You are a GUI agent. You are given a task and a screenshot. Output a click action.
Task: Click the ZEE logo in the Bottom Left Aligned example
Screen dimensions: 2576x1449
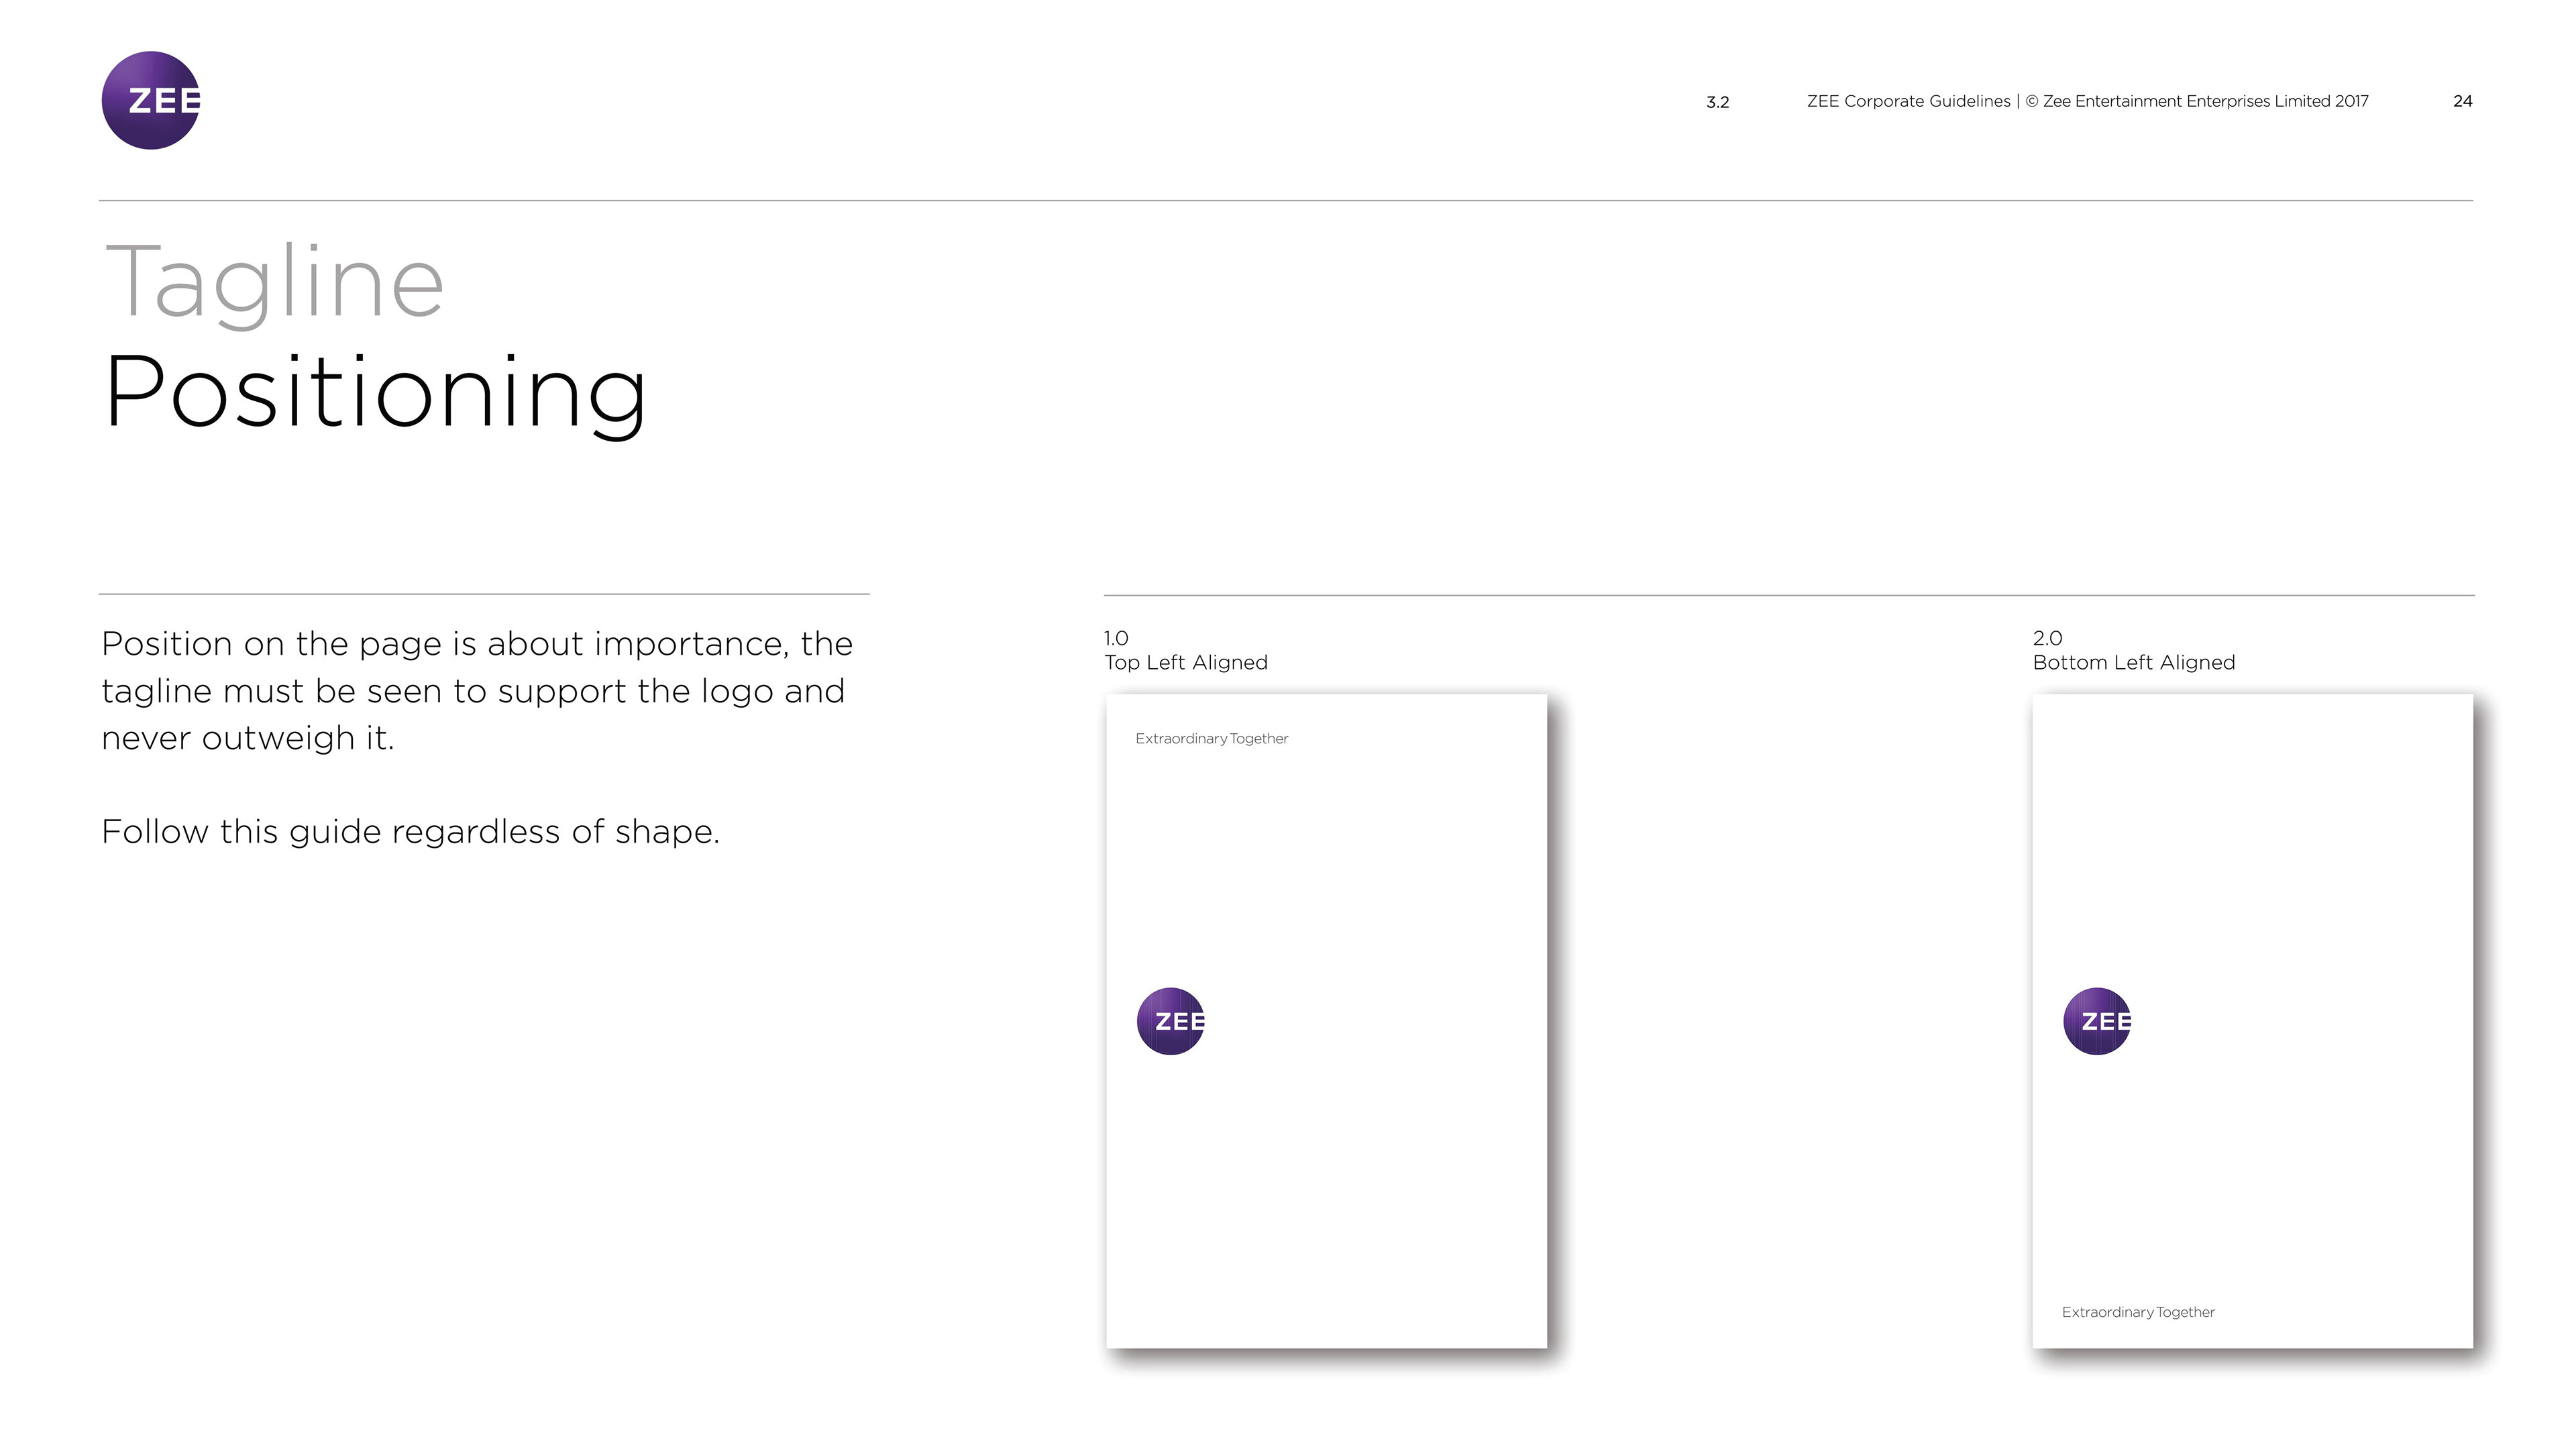(x=2096, y=1021)
